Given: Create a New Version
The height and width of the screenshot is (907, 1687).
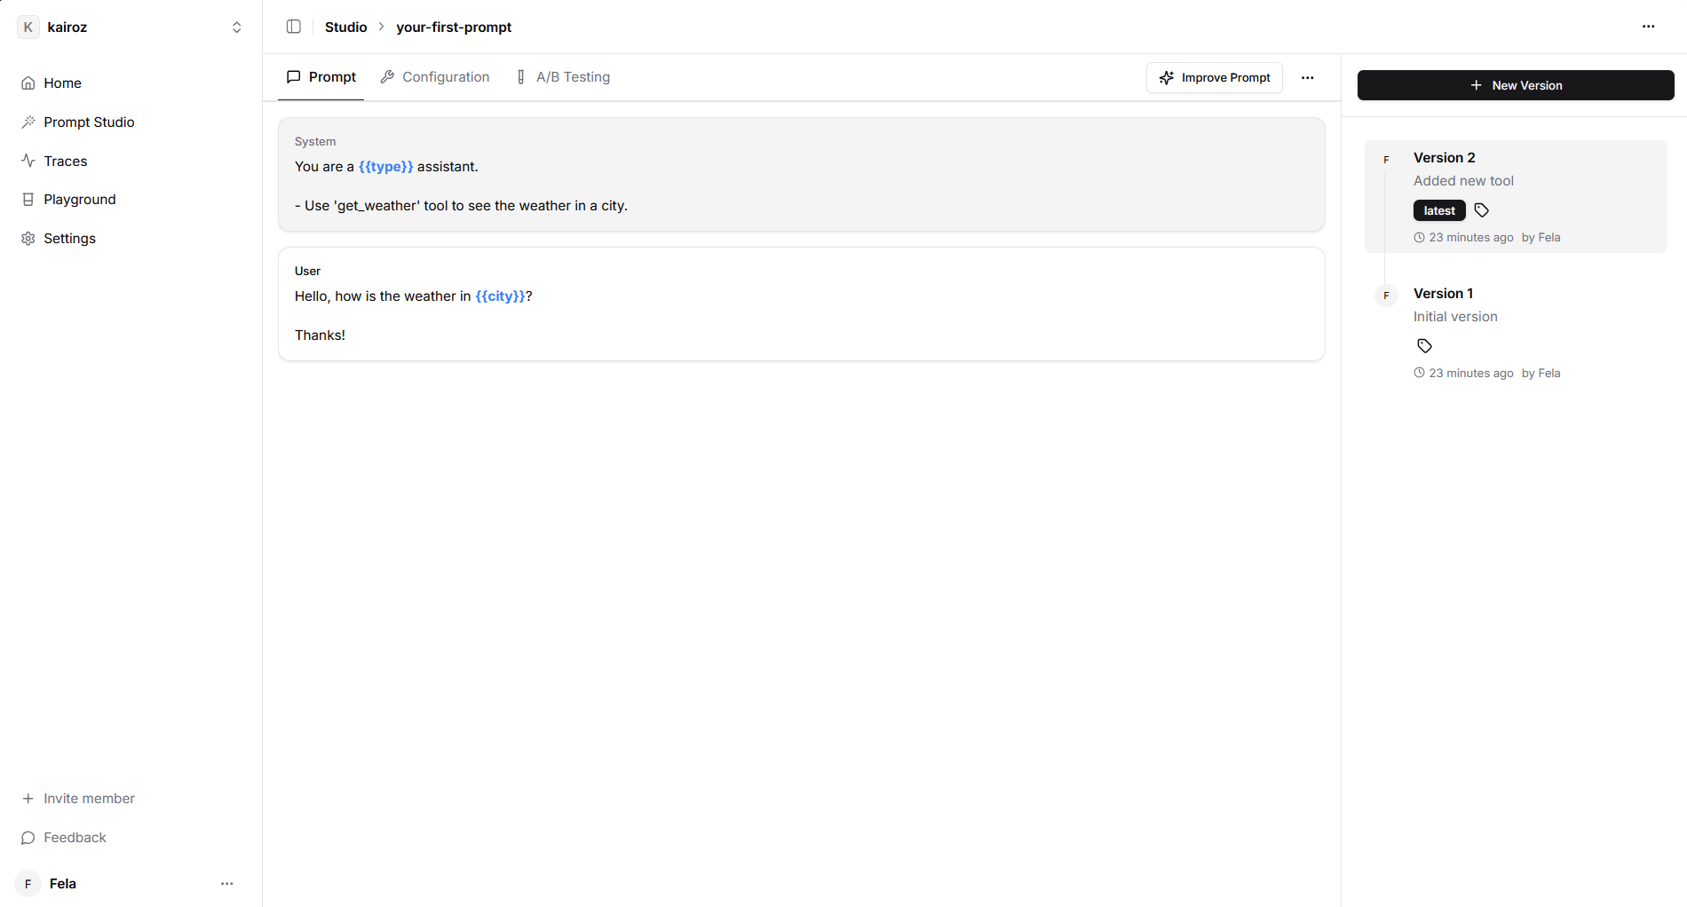Looking at the screenshot, I should coord(1515,85).
